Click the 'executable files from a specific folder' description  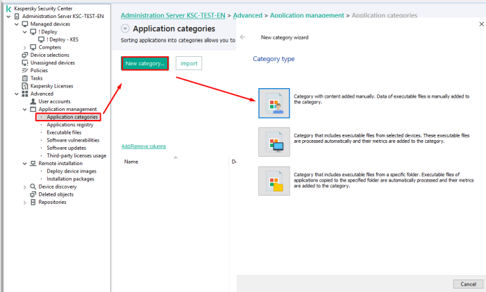384,180
